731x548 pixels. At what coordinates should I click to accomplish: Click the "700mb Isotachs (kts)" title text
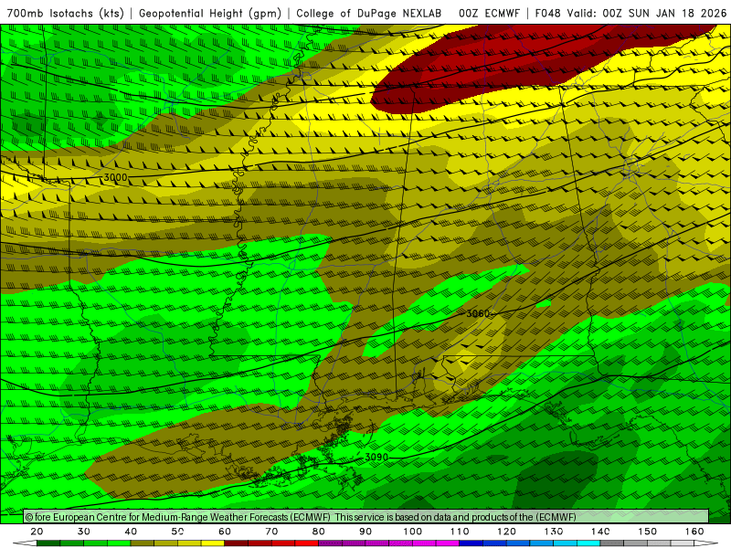click(65, 13)
